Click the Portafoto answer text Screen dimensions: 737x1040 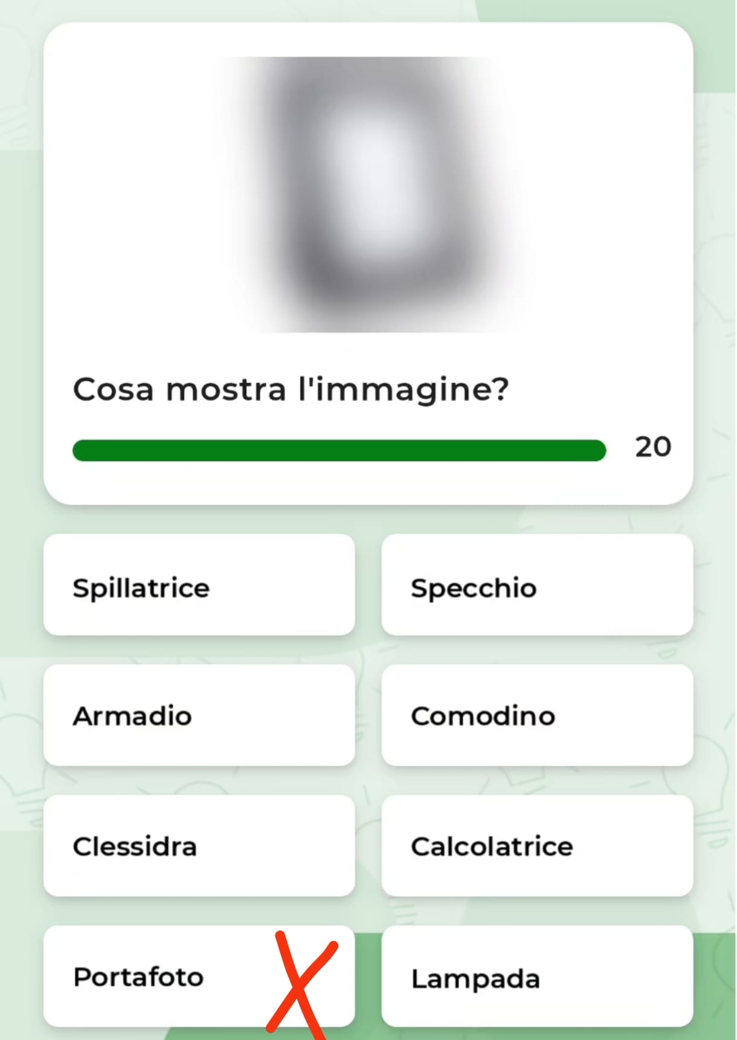point(138,977)
